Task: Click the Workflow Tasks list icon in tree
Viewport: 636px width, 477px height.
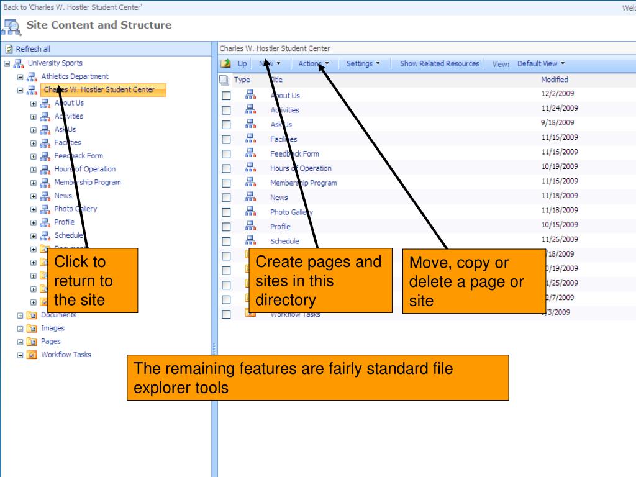Action: [x=32, y=355]
